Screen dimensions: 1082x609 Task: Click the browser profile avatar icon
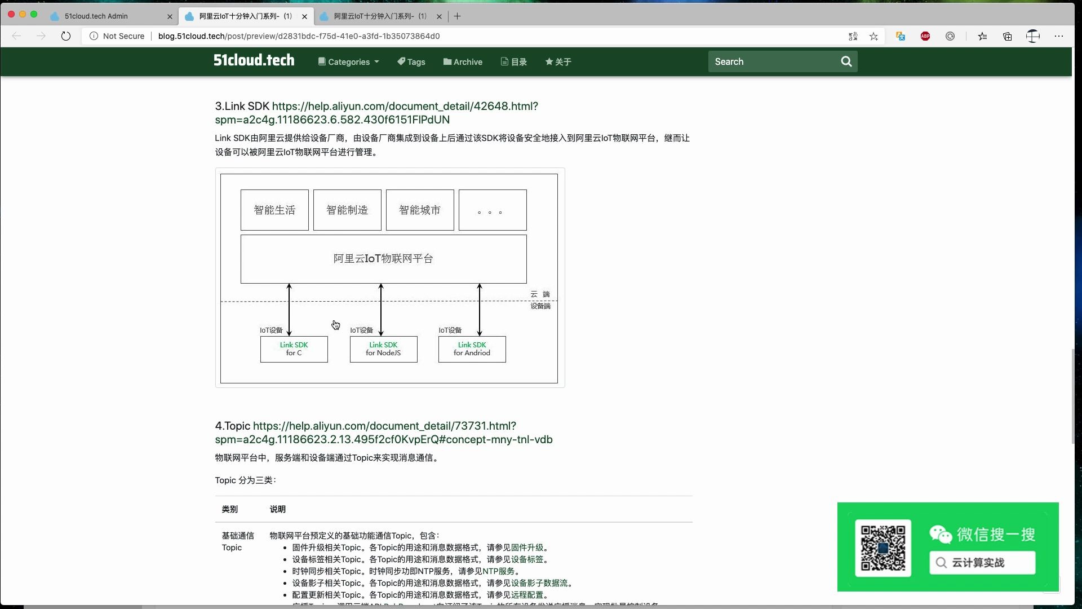(1033, 36)
